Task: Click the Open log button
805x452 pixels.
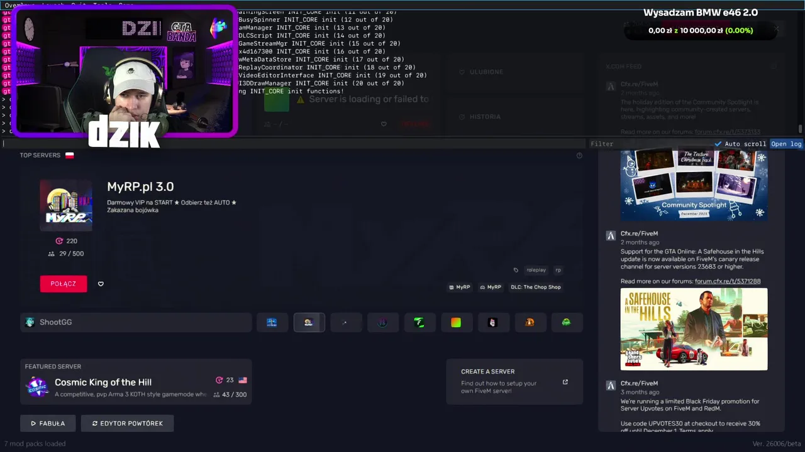Action: pyautogui.click(x=786, y=144)
